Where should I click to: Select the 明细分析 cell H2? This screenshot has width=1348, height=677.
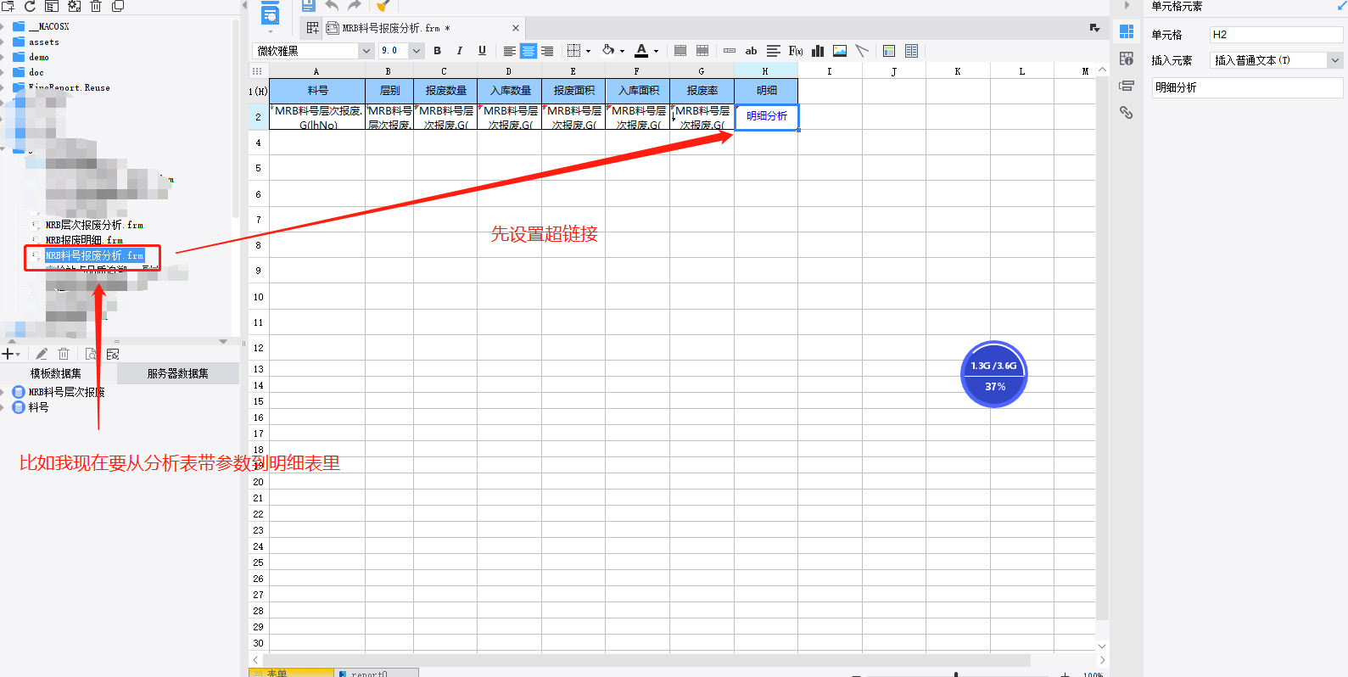pos(766,116)
